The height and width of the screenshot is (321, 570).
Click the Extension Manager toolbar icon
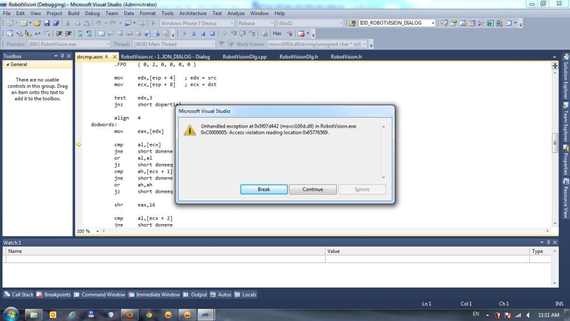499,23
